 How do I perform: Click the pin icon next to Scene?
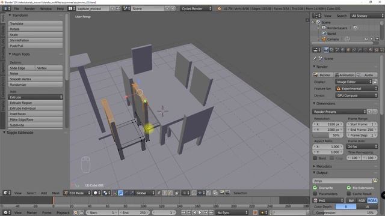[315, 59]
